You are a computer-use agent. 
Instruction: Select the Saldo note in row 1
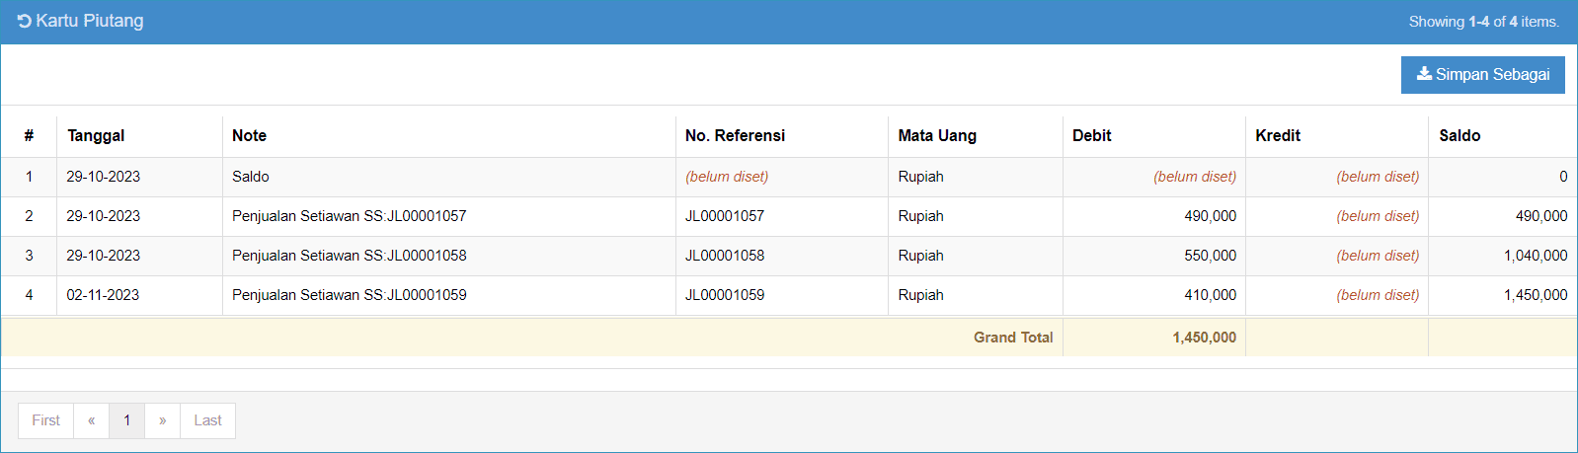[x=251, y=177]
